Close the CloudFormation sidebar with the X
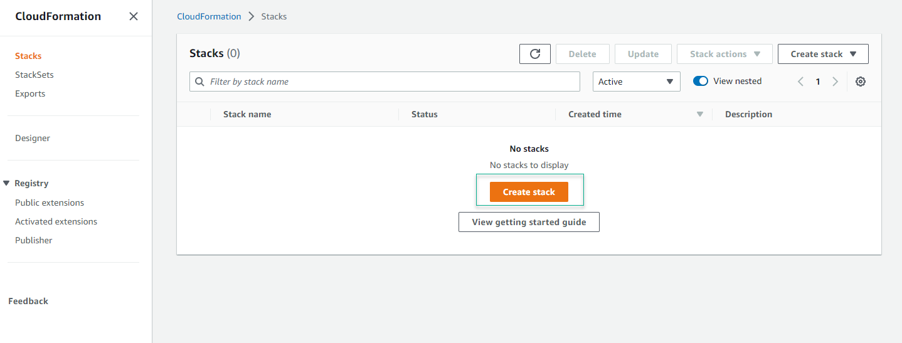The image size is (902, 343). (134, 16)
